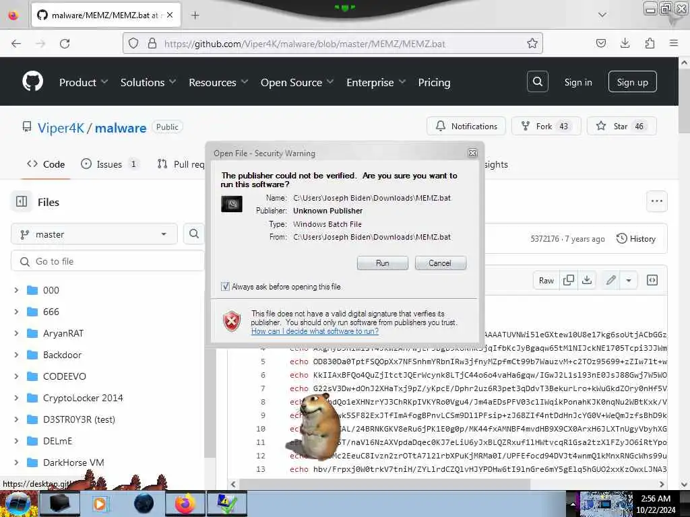Open the file History link
The width and height of the screenshot is (690, 517).
636,239
